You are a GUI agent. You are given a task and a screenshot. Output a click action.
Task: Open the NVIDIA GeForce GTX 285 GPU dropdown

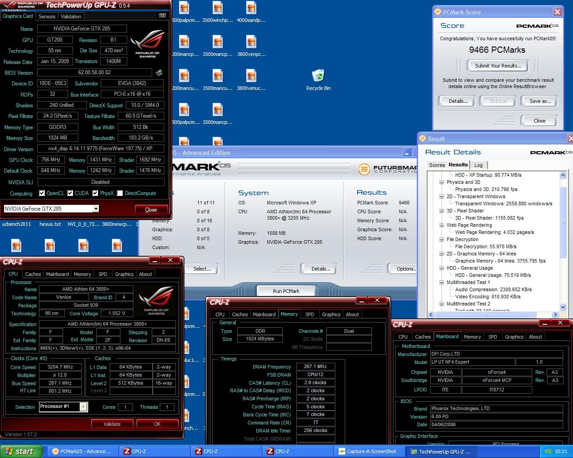click(95, 209)
